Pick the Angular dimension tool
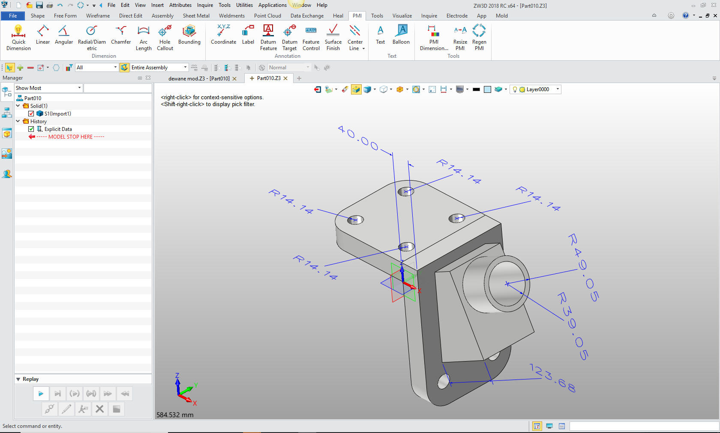720x433 pixels. [64, 35]
